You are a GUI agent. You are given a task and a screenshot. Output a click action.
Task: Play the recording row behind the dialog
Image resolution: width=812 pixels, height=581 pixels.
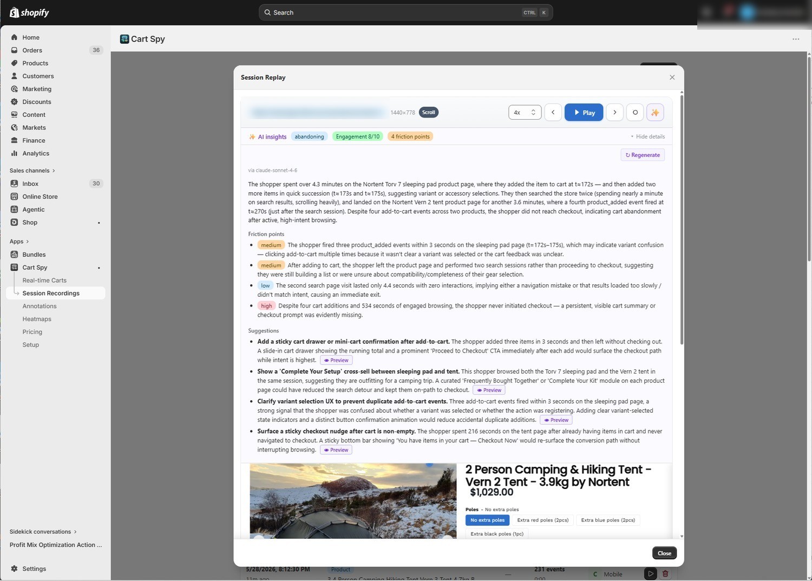click(651, 573)
